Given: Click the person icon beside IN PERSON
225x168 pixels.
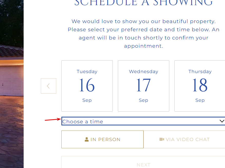Looking at the screenshot, I should [87, 140].
